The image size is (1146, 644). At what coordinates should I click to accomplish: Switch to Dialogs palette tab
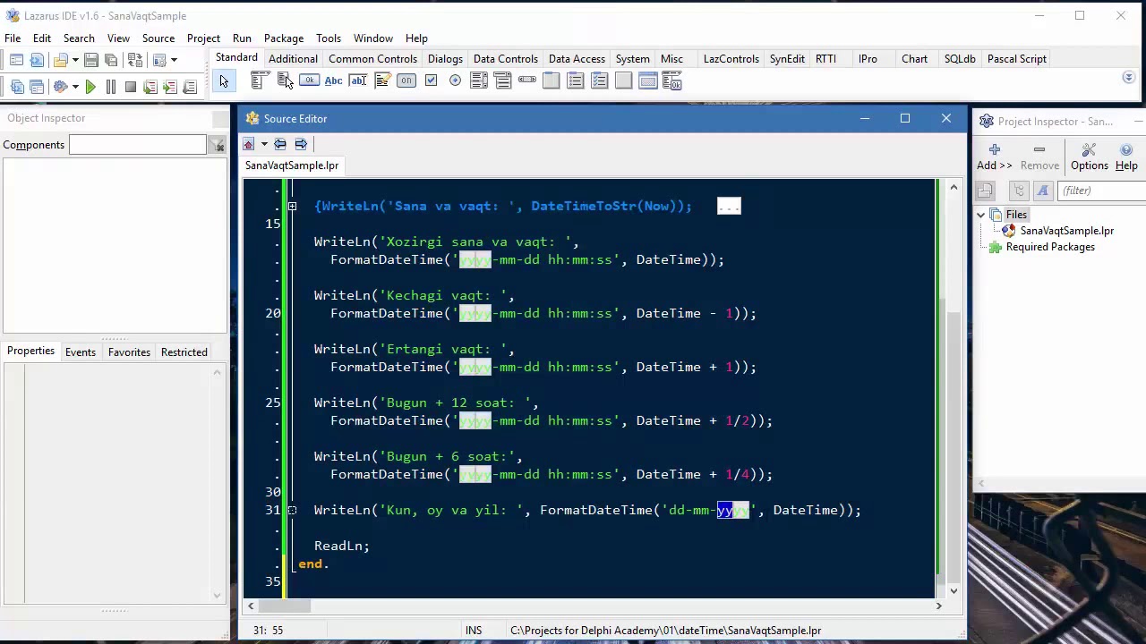pos(445,59)
